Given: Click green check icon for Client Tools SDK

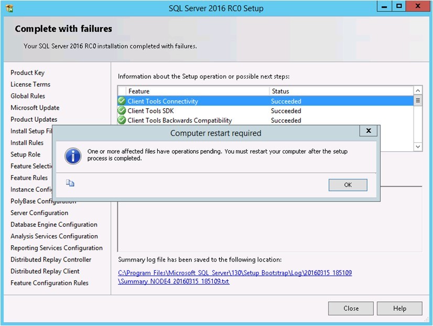Looking at the screenshot, I should click(x=122, y=111).
